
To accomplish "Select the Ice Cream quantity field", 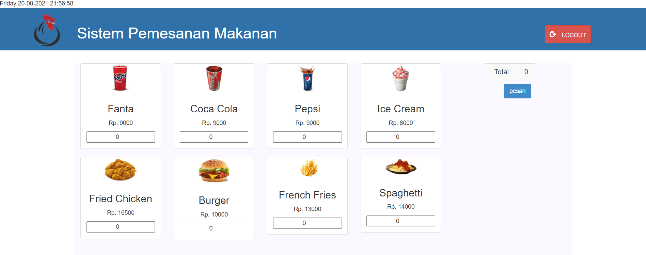I will click(x=400, y=137).
